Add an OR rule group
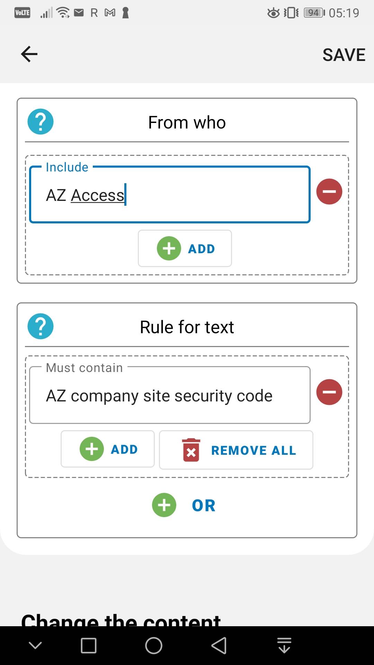 coord(204,505)
